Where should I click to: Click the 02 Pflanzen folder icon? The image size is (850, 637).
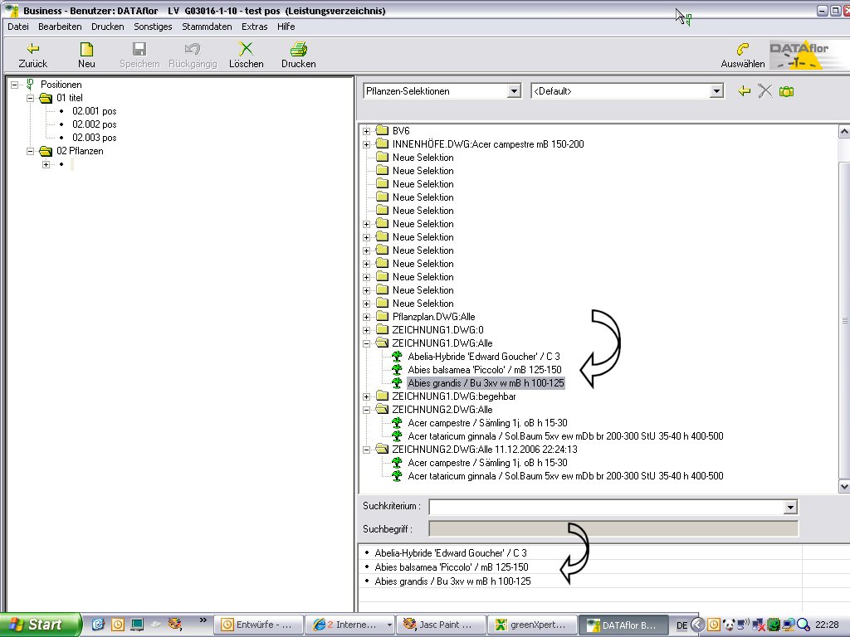click(46, 151)
